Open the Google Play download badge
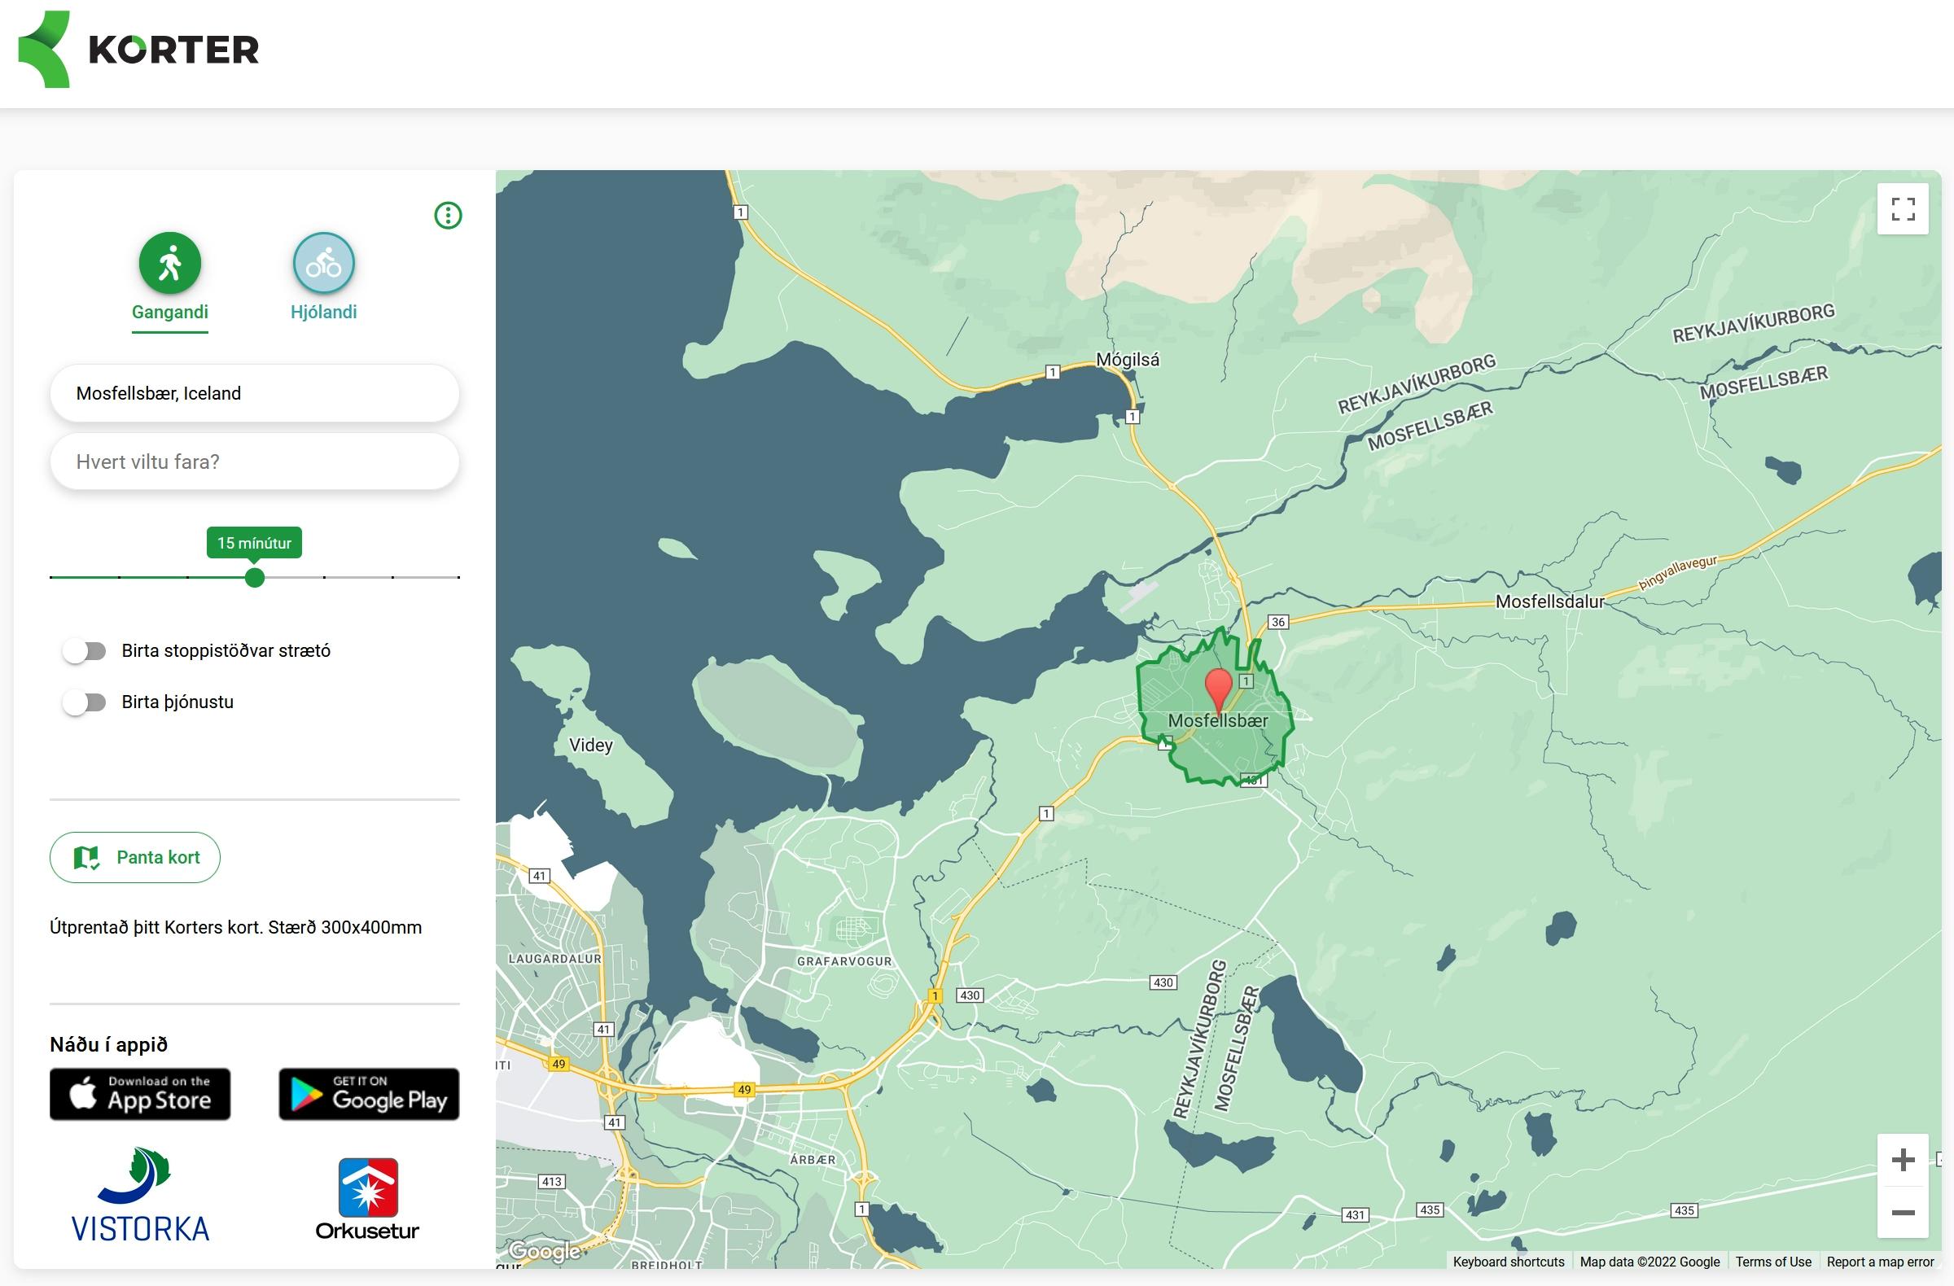 coord(369,1094)
